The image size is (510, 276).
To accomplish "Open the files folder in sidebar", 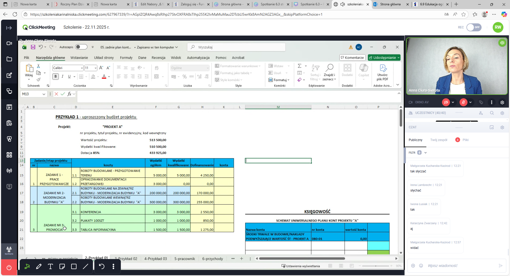I will 9,59.
